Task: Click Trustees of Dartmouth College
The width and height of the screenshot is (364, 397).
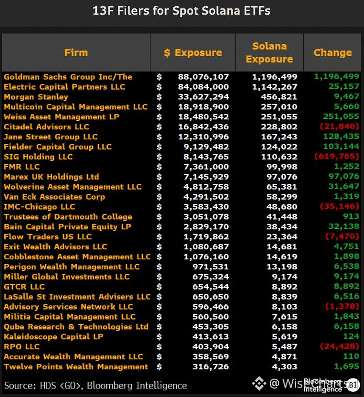Action: [68, 217]
